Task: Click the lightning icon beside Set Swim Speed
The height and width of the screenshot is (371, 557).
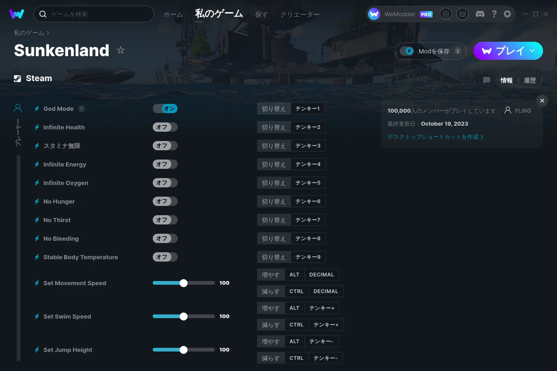Action: click(37, 316)
